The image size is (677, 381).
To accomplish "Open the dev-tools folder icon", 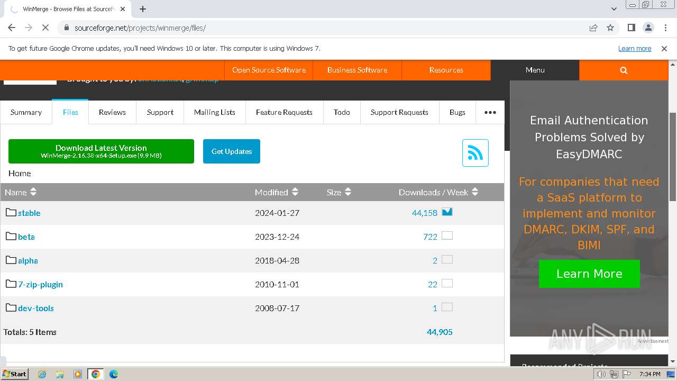I will pos(11,307).
